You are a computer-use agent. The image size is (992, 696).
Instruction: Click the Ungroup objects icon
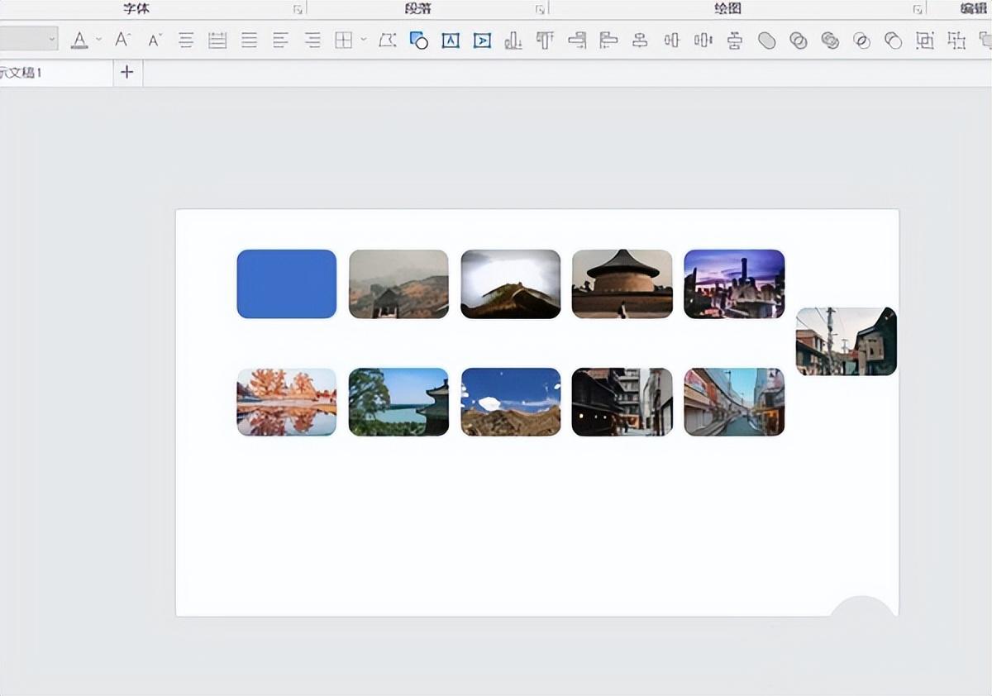[956, 41]
